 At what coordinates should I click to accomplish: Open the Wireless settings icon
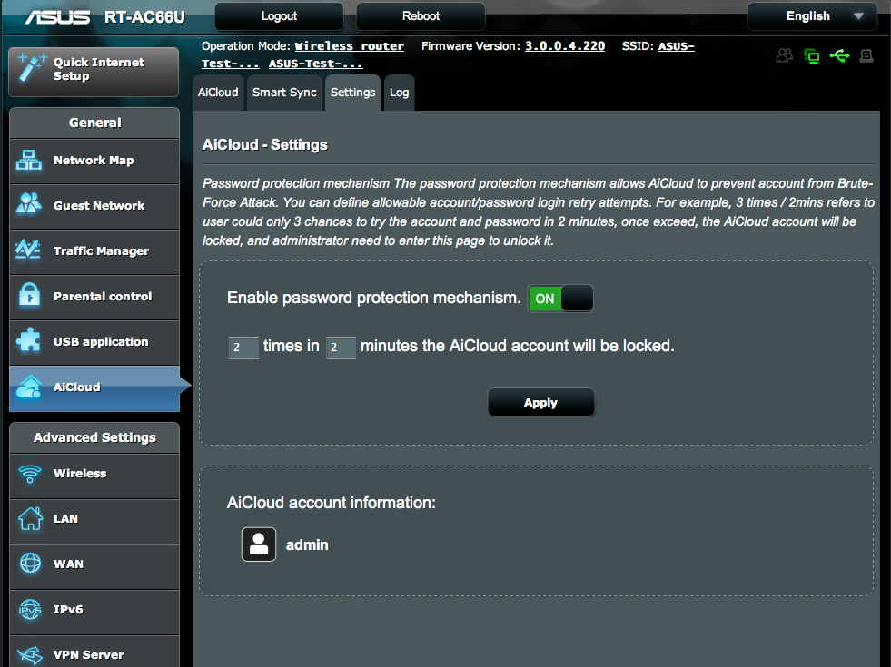click(x=30, y=476)
